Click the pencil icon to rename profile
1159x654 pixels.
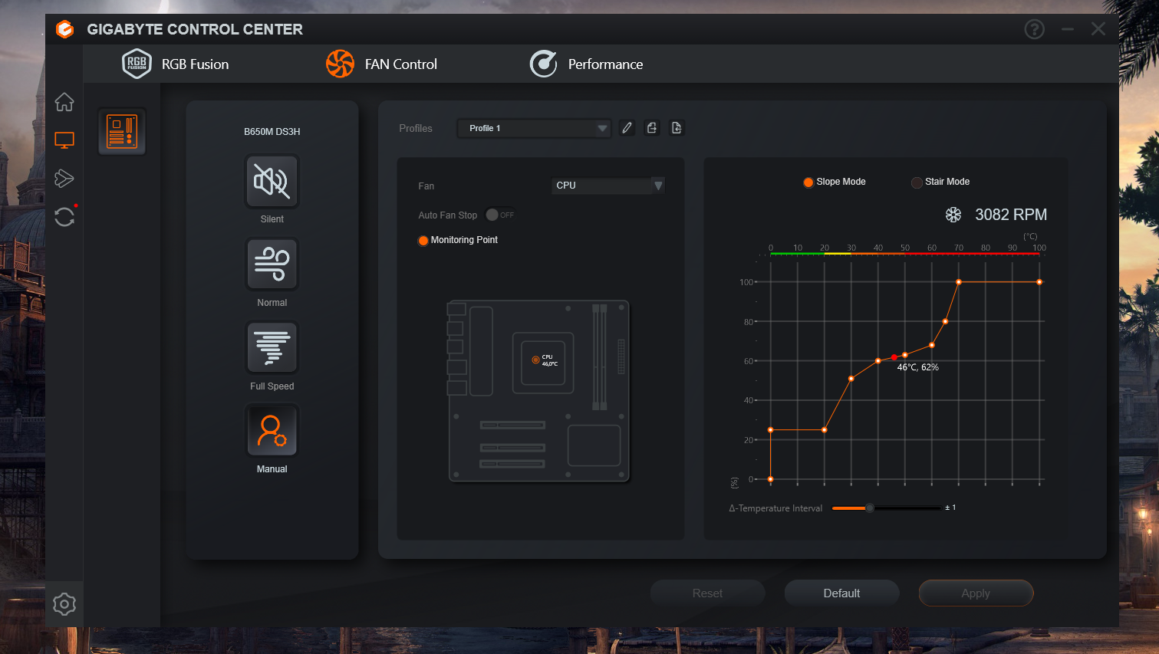click(x=627, y=128)
